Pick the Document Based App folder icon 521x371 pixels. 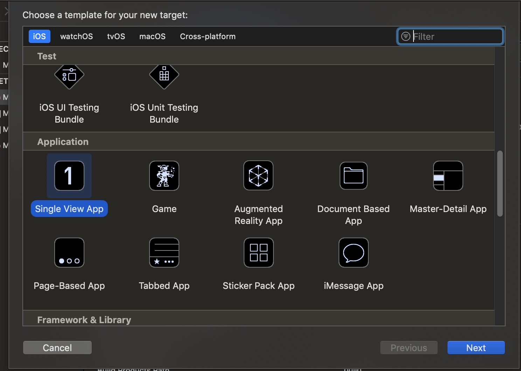click(354, 176)
